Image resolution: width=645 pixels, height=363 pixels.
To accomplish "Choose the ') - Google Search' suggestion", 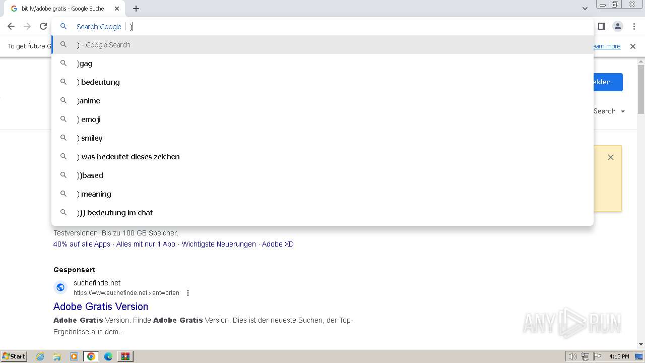I will click(x=322, y=45).
